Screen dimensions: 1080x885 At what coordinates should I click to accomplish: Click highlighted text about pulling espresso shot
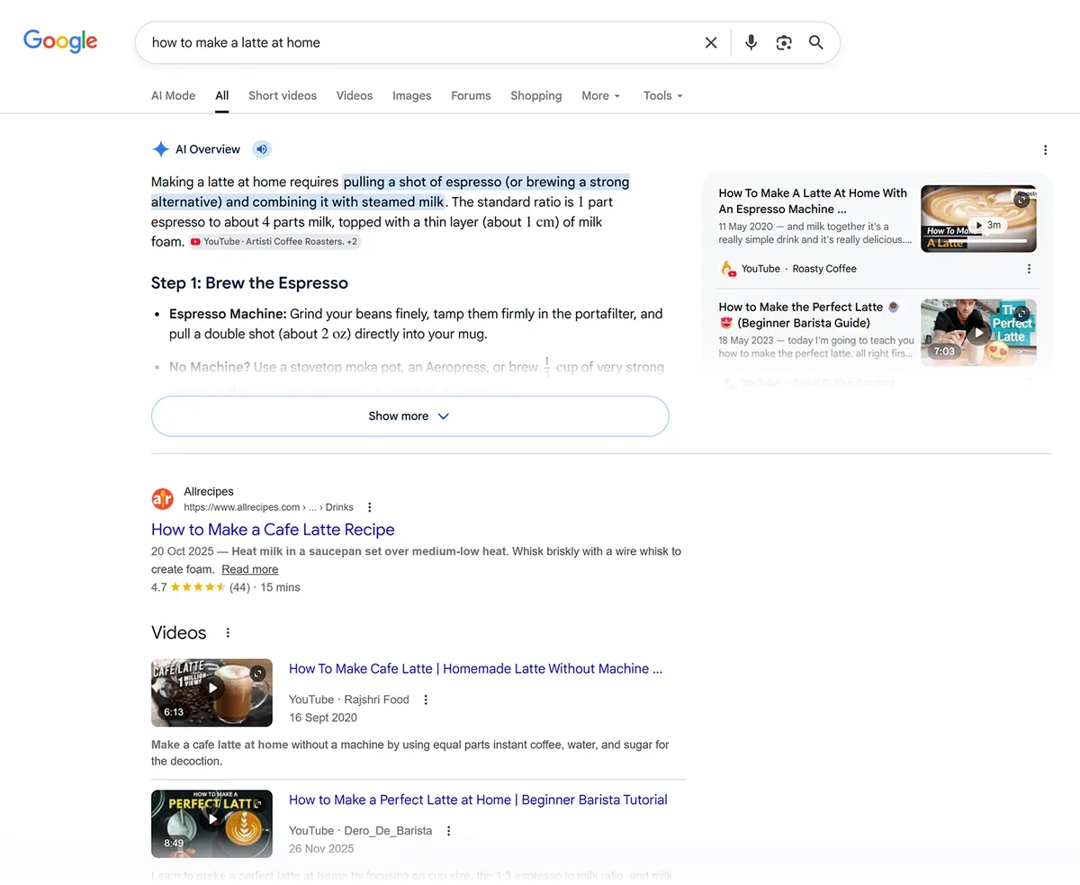(x=391, y=192)
